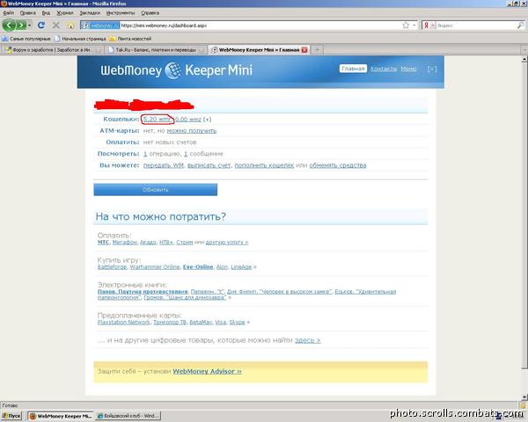
Task: Bookmark this page with the star icon
Action: pyautogui.click(x=406, y=25)
